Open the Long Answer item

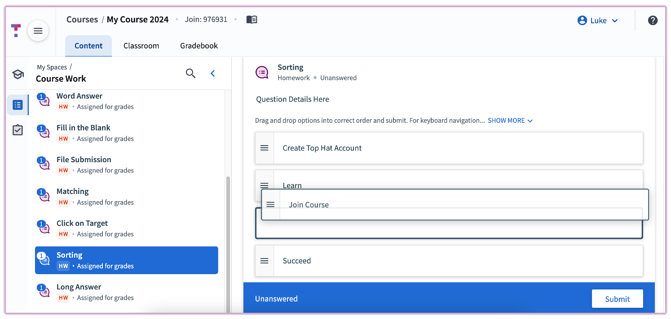[127, 292]
